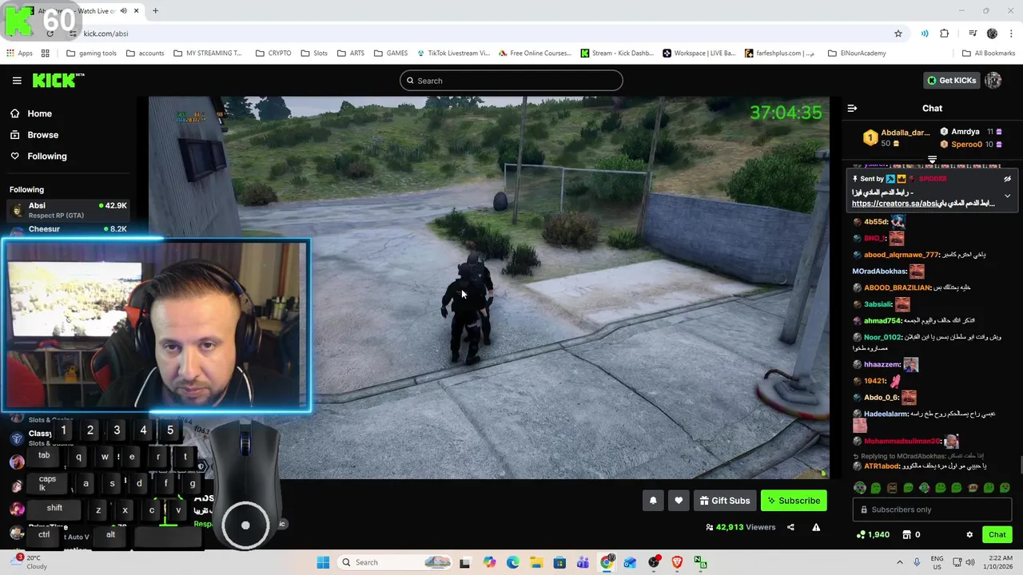Image resolution: width=1023 pixels, height=575 pixels.
Task: Click the 42,913 Viewers count
Action: click(x=741, y=527)
